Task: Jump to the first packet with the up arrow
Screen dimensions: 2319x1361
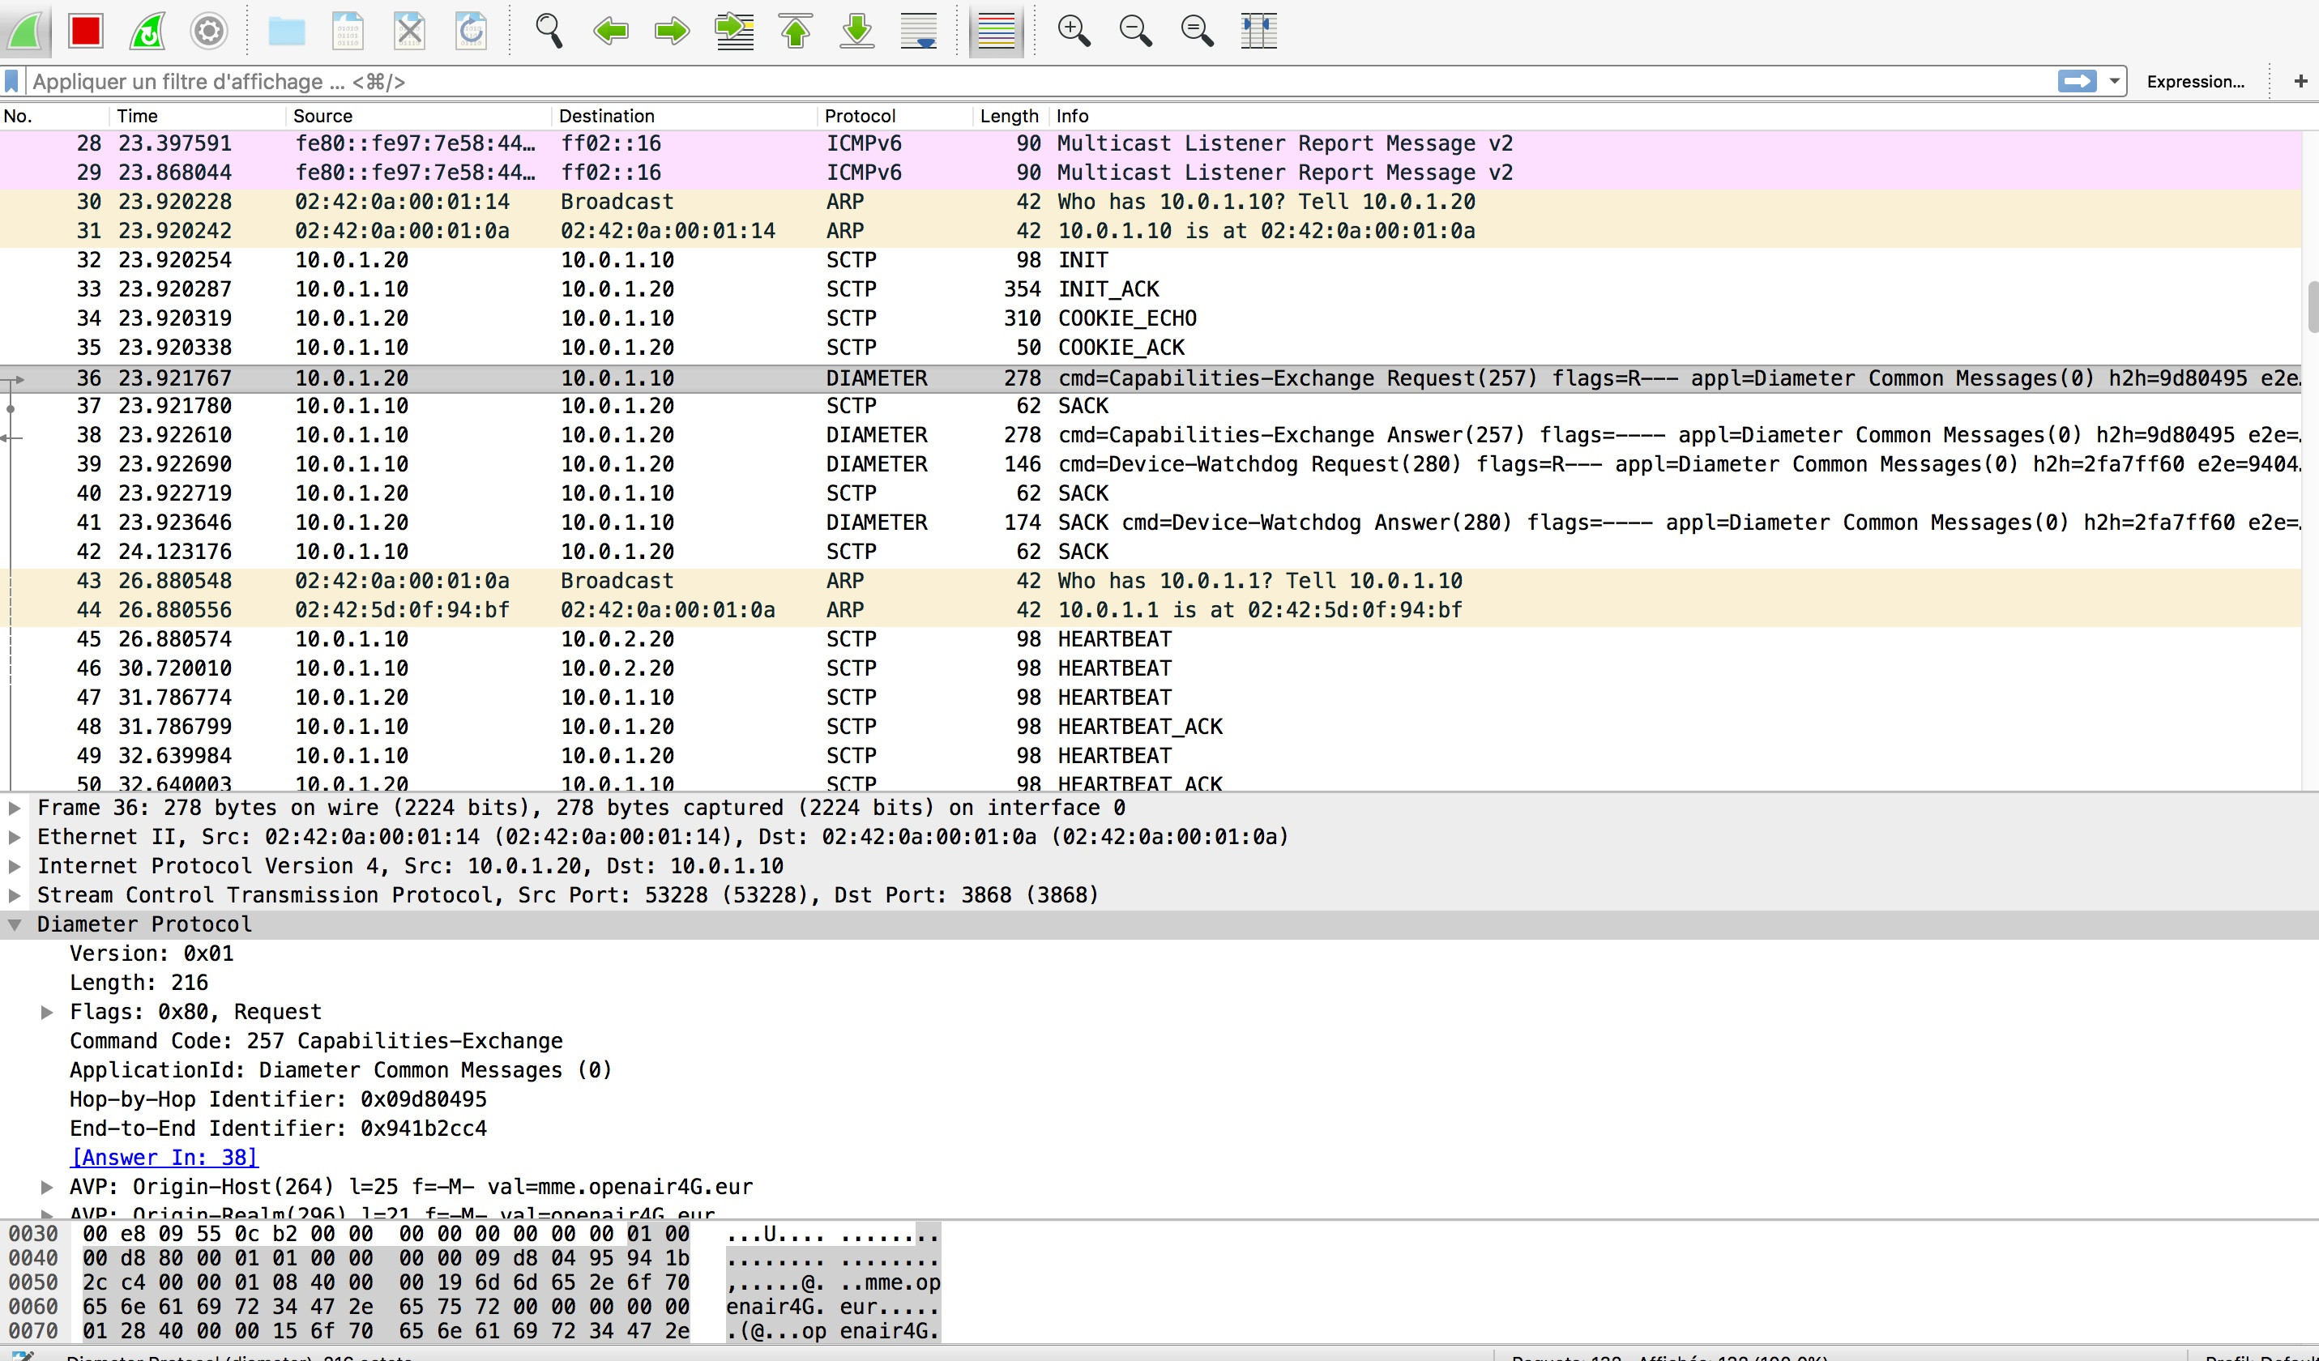Action: pyautogui.click(x=796, y=32)
